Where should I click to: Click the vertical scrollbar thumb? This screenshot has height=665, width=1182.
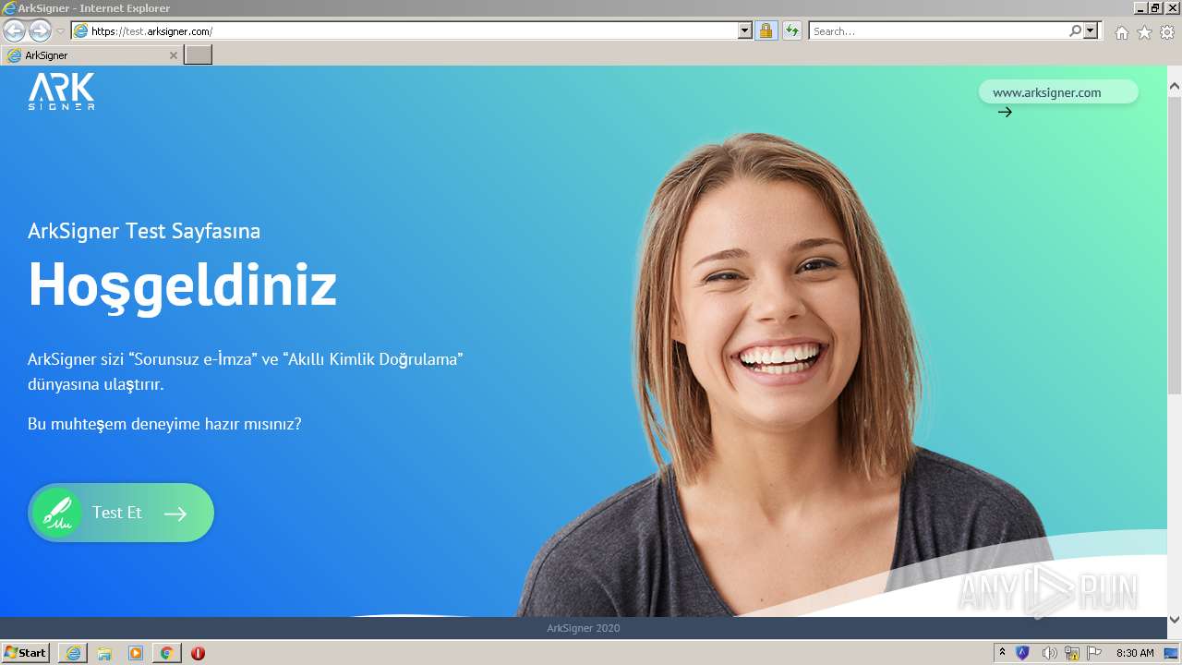[1175, 245]
